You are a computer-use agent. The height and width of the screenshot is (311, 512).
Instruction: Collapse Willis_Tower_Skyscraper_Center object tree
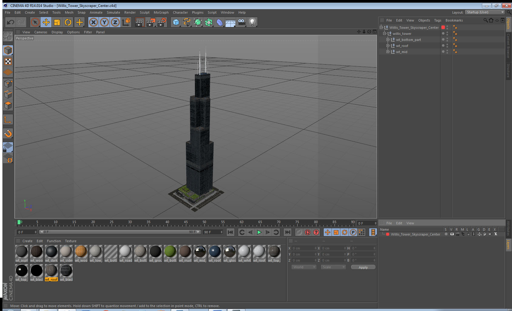pos(381,27)
